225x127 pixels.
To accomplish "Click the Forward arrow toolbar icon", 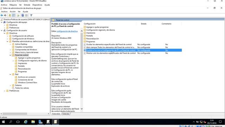I will [x=5, y=15].
